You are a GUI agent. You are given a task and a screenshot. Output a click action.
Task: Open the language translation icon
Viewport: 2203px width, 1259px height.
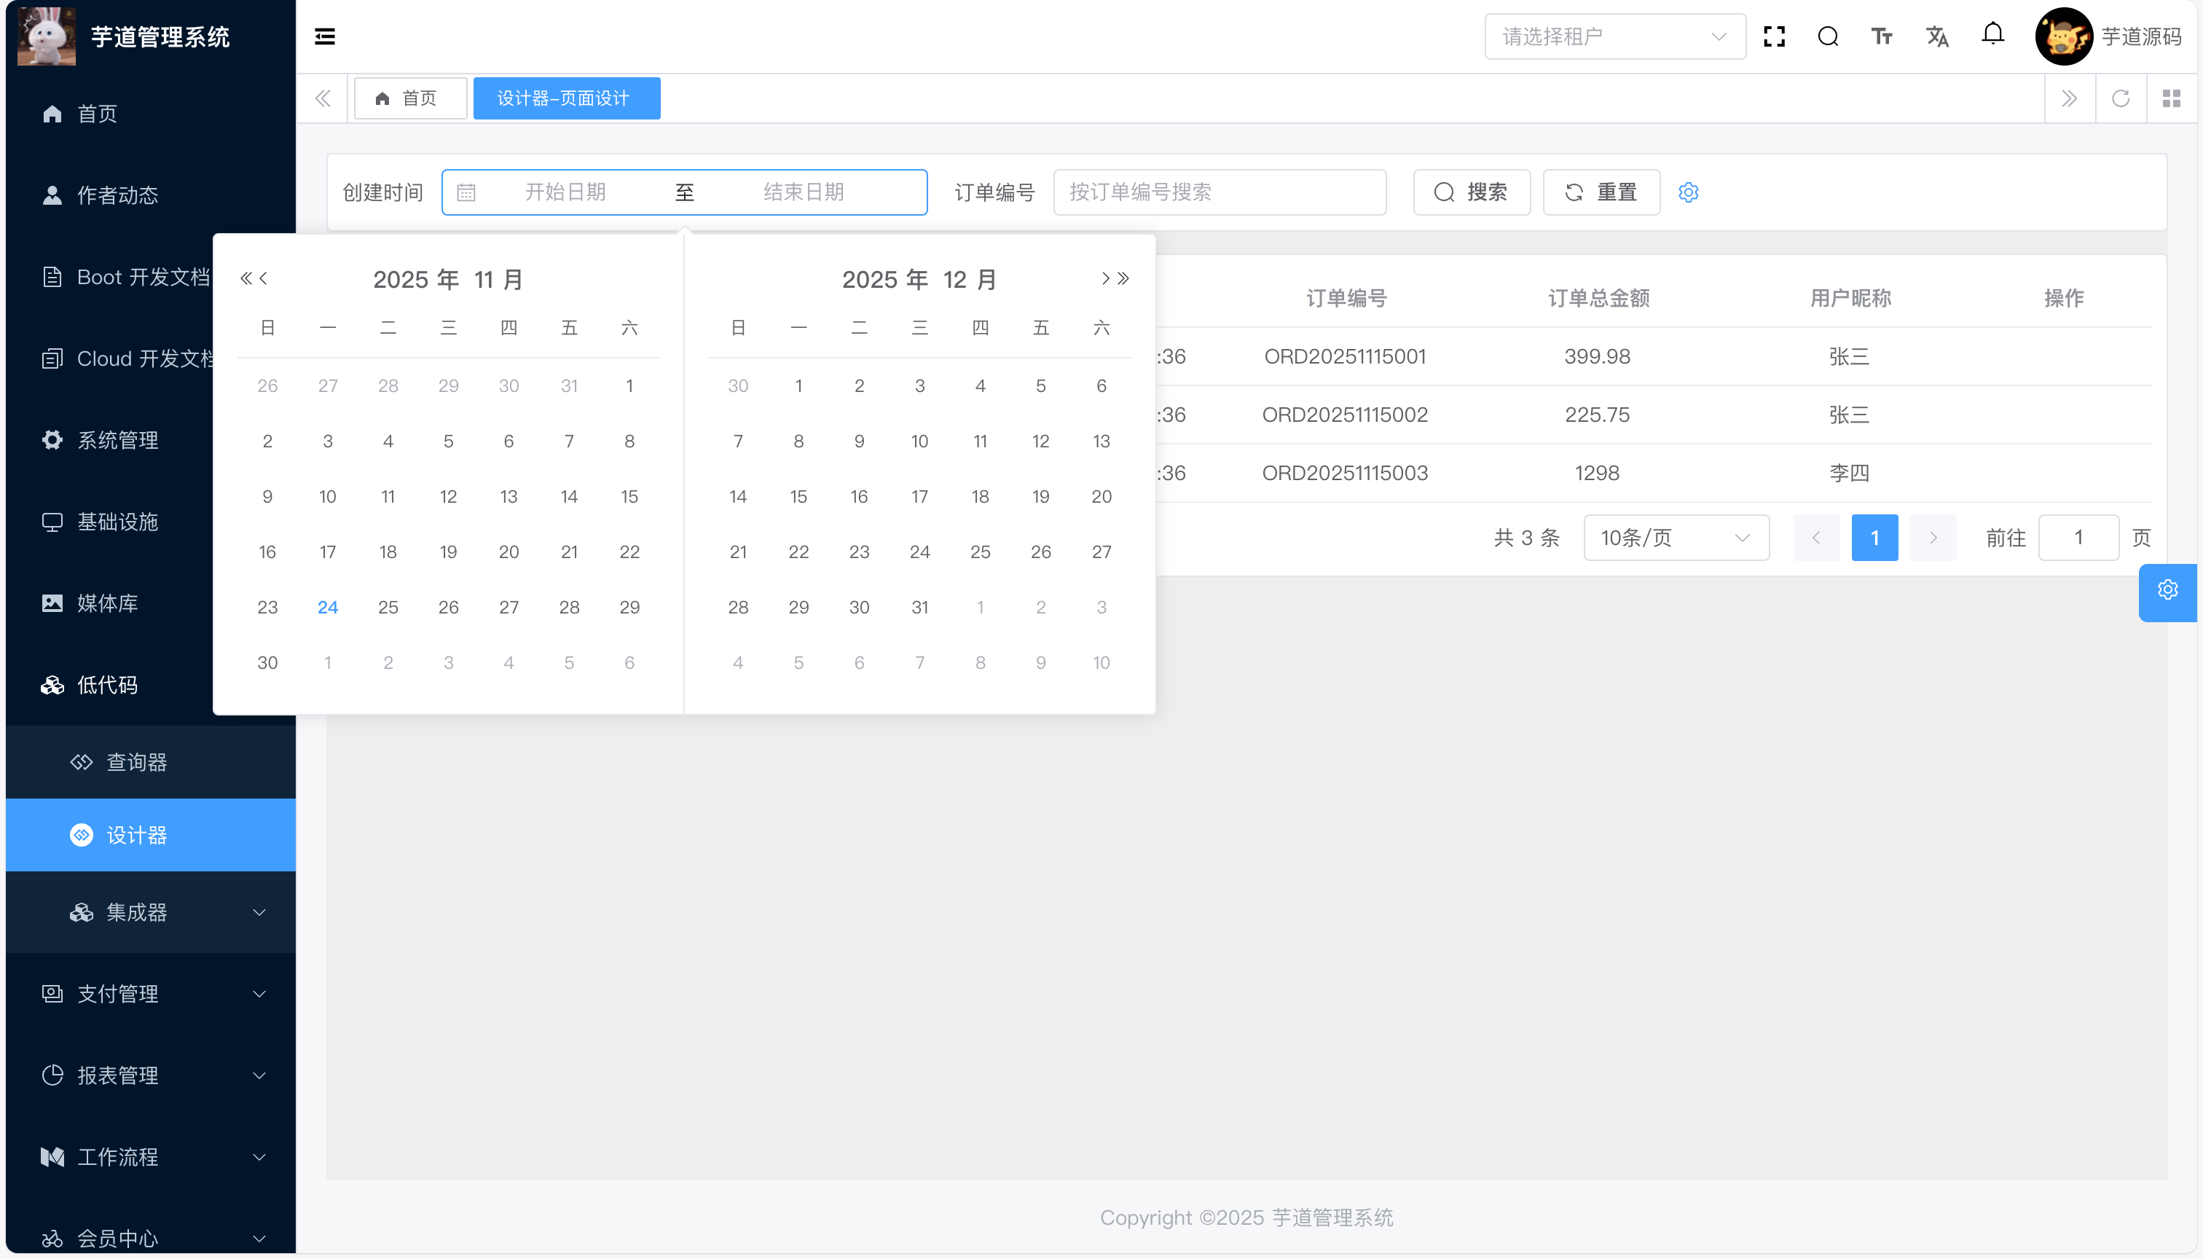coord(1936,36)
